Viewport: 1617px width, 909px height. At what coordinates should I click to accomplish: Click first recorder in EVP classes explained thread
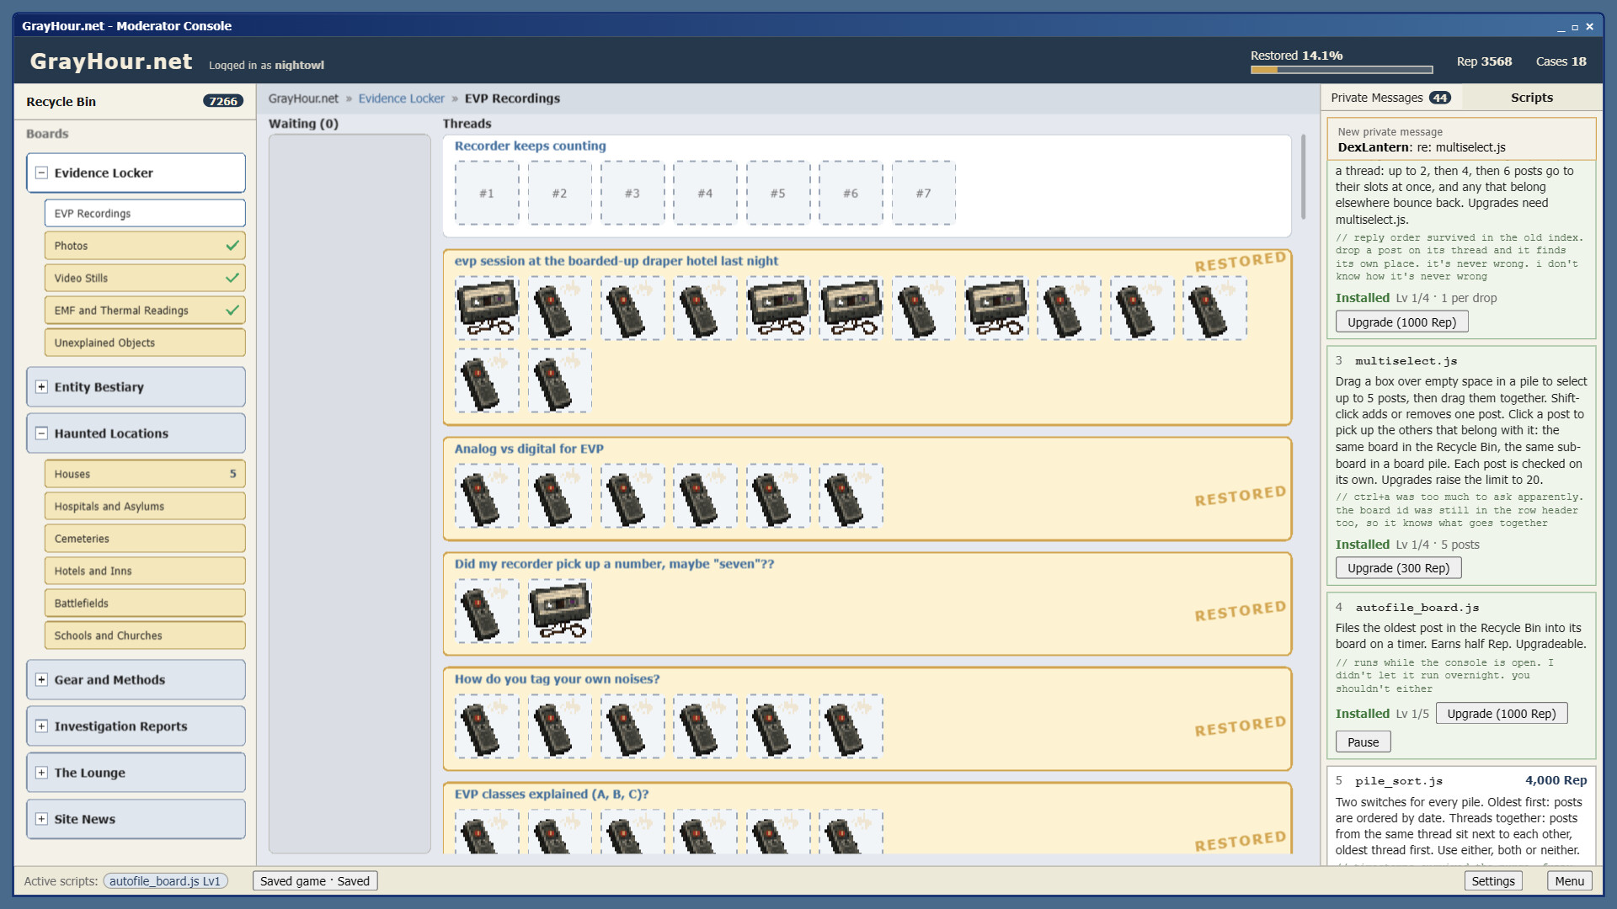[x=487, y=832]
